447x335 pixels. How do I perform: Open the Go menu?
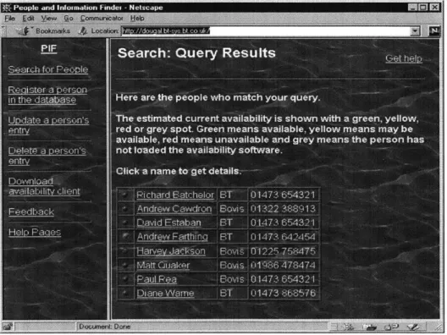click(69, 19)
